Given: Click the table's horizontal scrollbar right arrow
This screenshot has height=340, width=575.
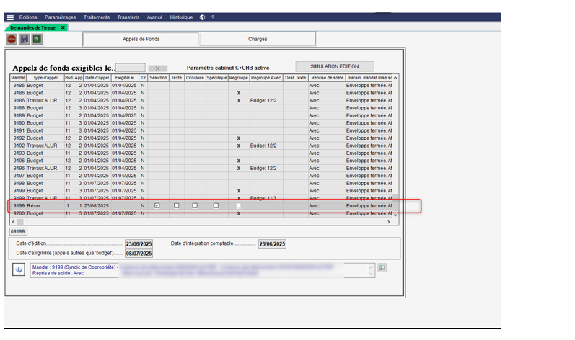Looking at the screenshot, I should coord(389,222).
